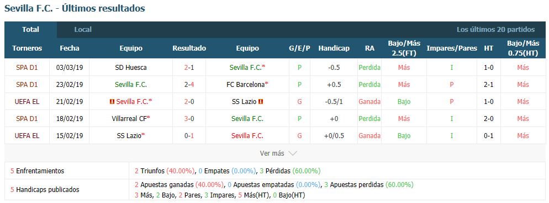Click the red card icon after SS Lazio
The height and width of the screenshot is (203, 549).
tap(261, 101)
